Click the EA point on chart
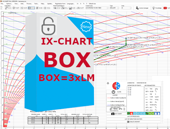 (x=108, y=47)
